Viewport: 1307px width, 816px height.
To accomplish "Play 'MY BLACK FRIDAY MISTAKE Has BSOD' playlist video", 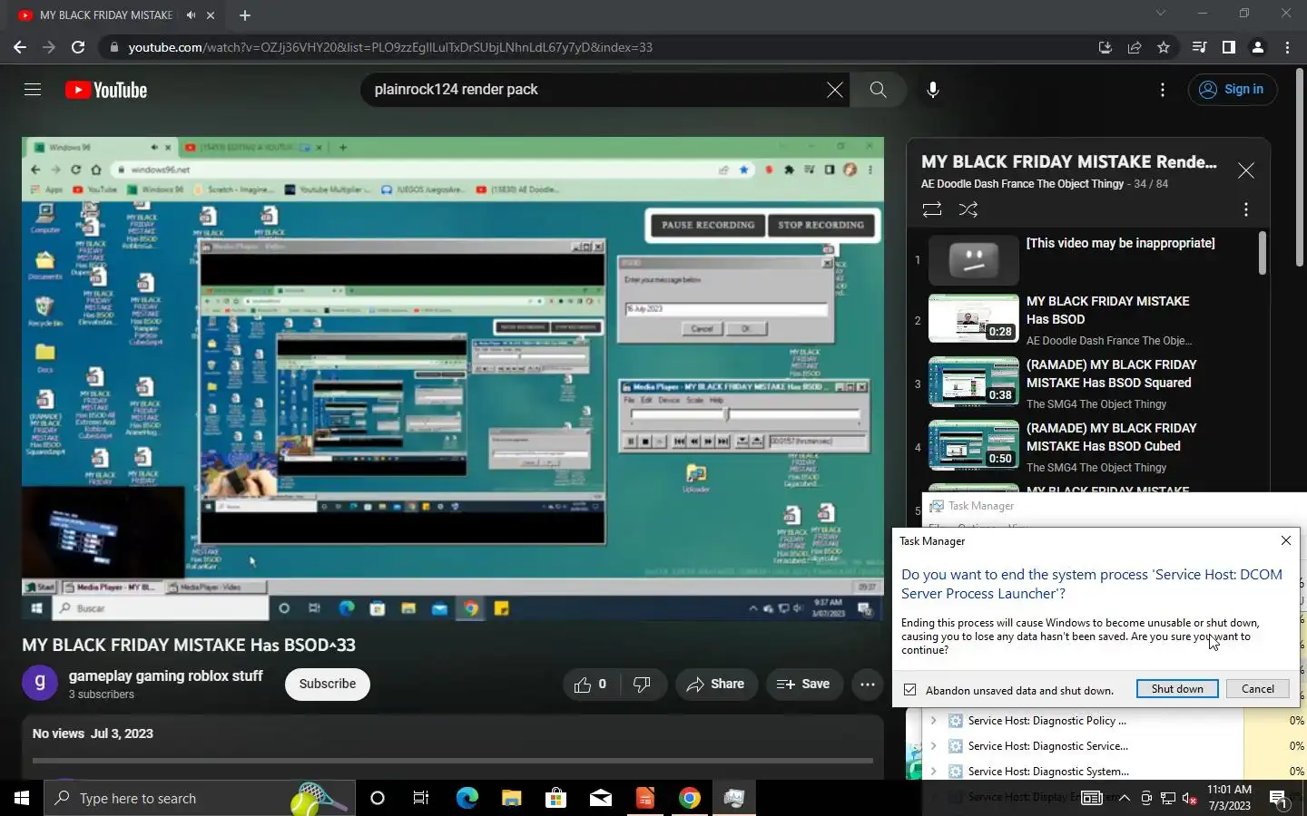I will (1085, 321).
